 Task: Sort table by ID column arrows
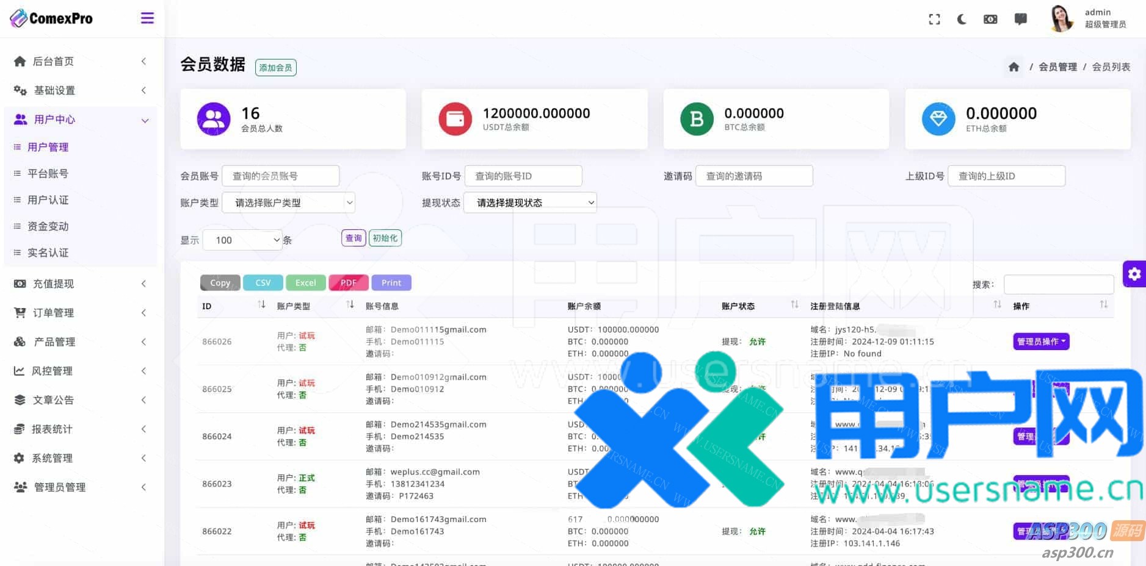[x=261, y=304]
